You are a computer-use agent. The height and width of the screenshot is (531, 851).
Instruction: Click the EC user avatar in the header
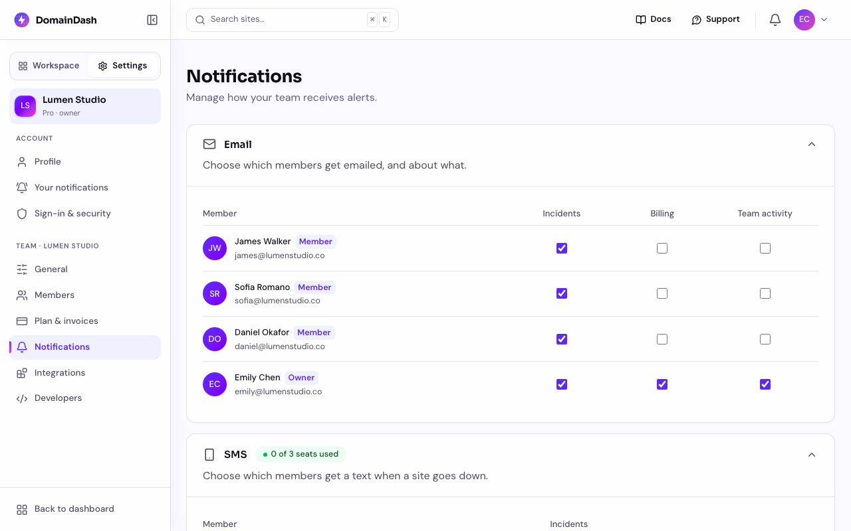coord(804,20)
